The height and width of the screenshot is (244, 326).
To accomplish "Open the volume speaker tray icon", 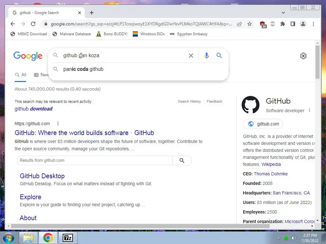I will (x=294, y=238).
